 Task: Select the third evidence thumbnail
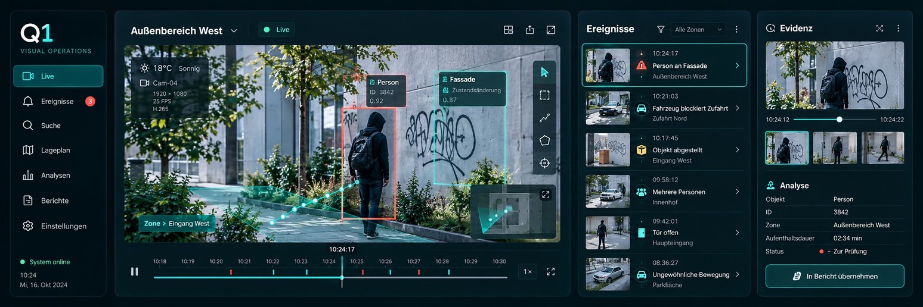coord(882,148)
